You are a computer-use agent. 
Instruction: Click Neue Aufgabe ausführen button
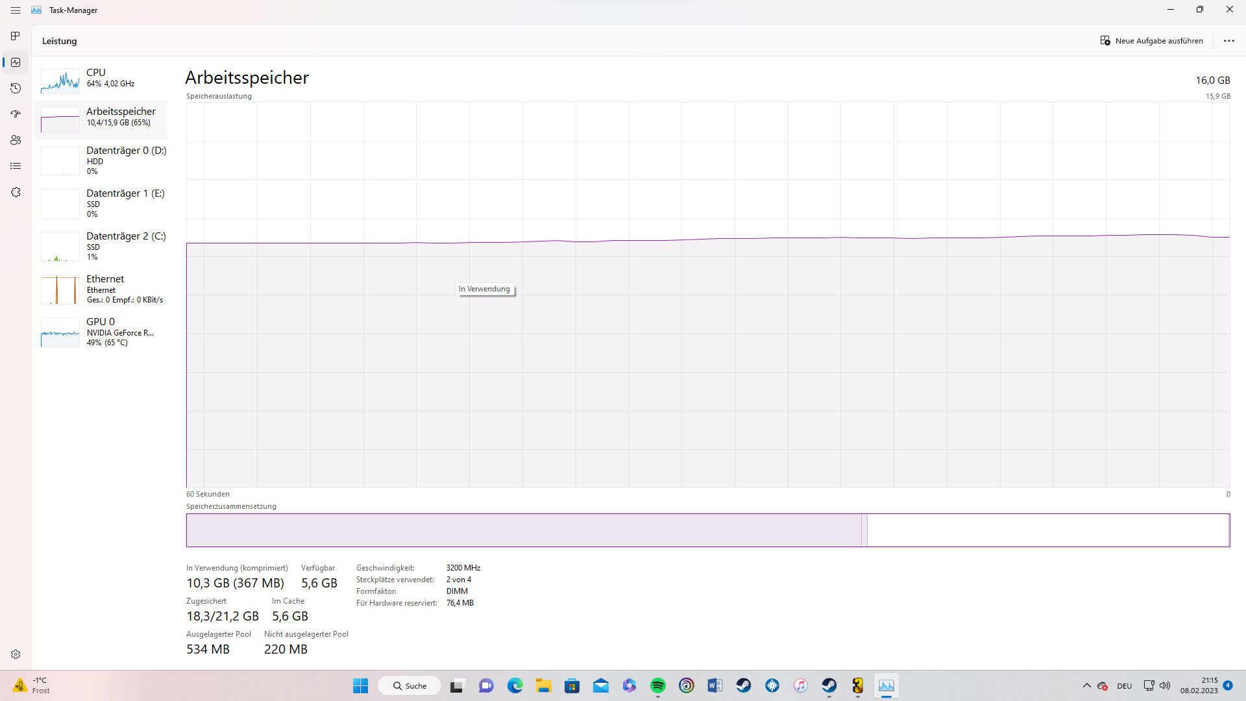(x=1151, y=41)
